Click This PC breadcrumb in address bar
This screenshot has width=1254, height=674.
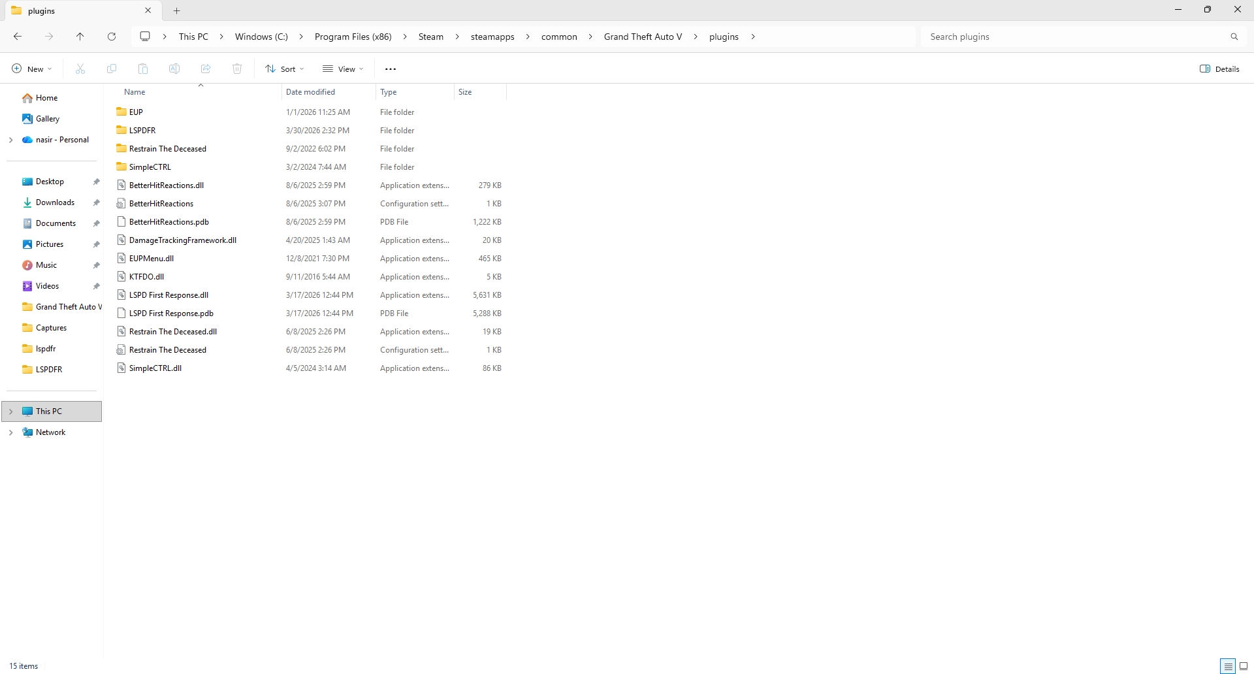click(x=193, y=37)
